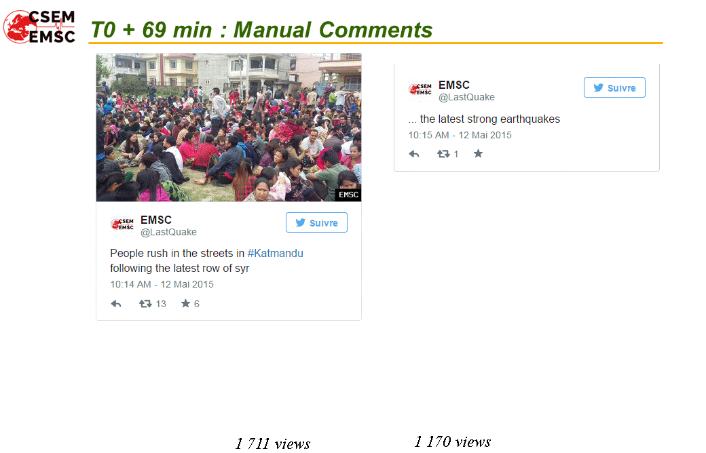Follow EMSC using Suivre button on left tweet
706x453 pixels.
click(316, 222)
